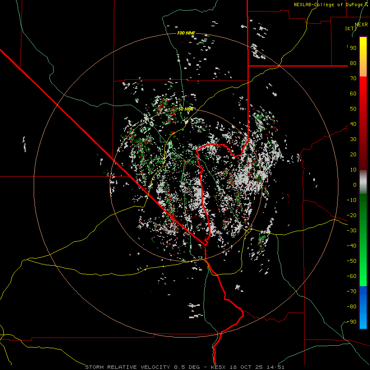Click the 70 scale value
This screenshot has height=370, width=370.
(353, 79)
